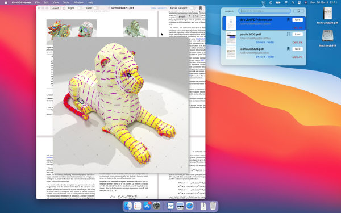Click the battery status icon
The image size is (341, 213).
tap(278, 3)
